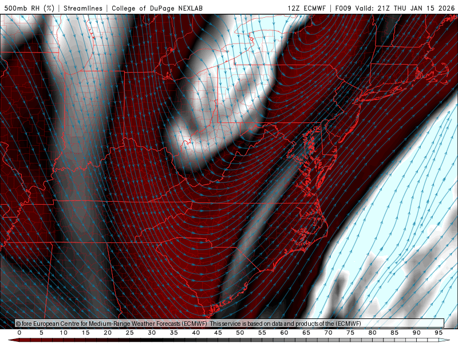The width and height of the screenshot is (458, 343).
Task: Click the "0" color scale label
Action: [19, 333]
